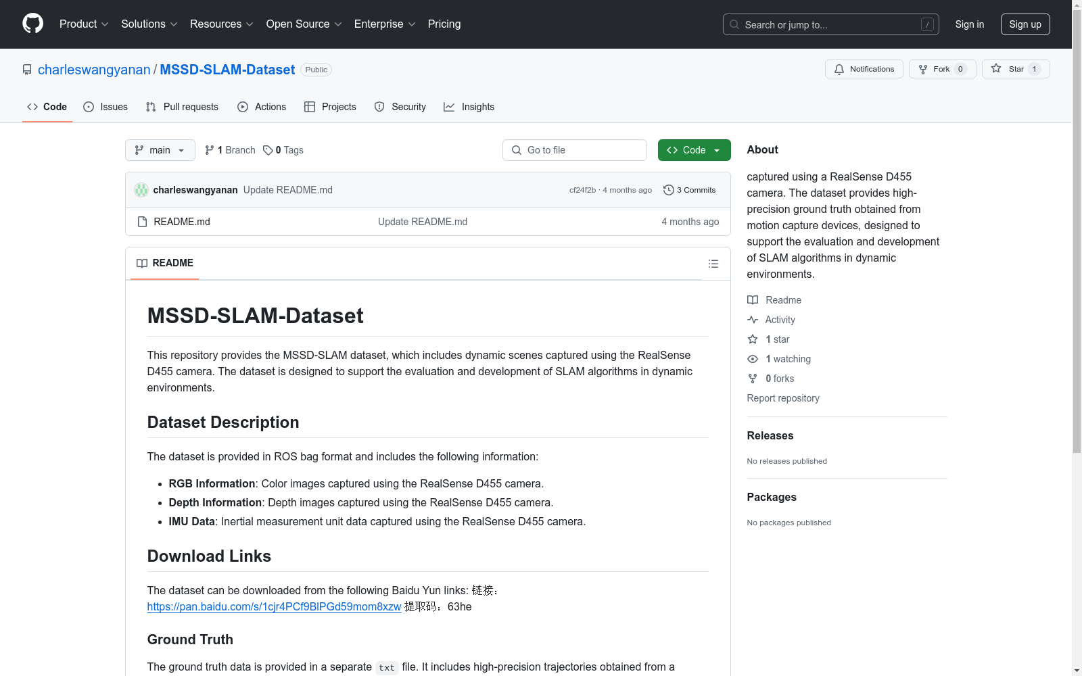Click the Fork count badge showing 0
The height and width of the screenshot is (676, 1082).
[960, 69]
